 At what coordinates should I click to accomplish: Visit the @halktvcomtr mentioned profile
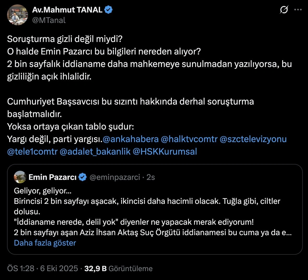pos(189,139)
